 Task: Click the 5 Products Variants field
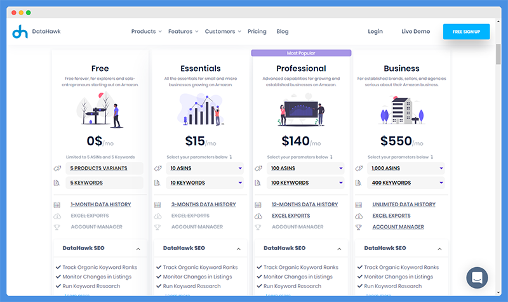[x=104, y=168]
